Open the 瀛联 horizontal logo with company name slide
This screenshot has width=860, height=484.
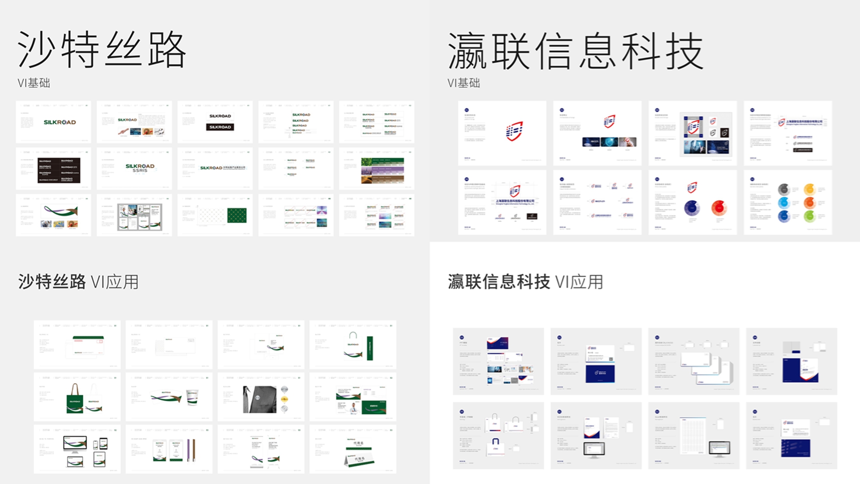point(788,133)
